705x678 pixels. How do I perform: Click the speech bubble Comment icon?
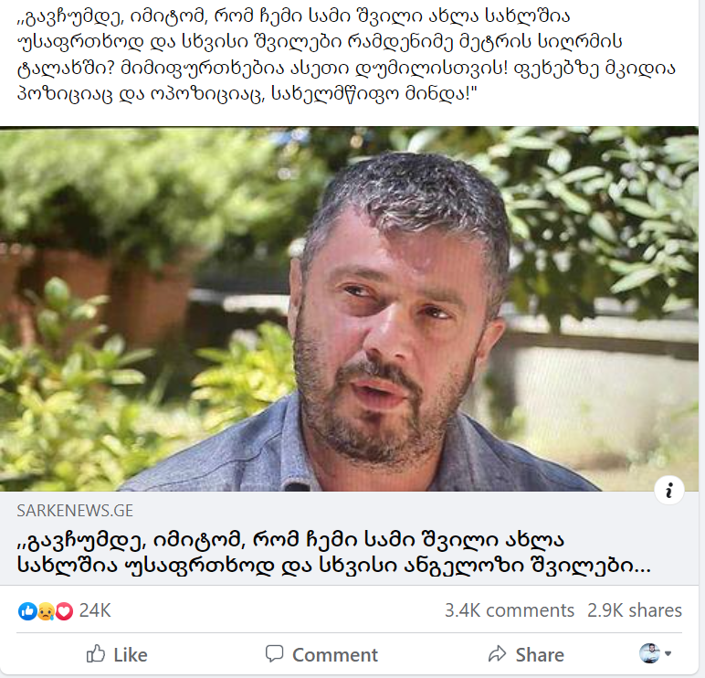[274, 653]
